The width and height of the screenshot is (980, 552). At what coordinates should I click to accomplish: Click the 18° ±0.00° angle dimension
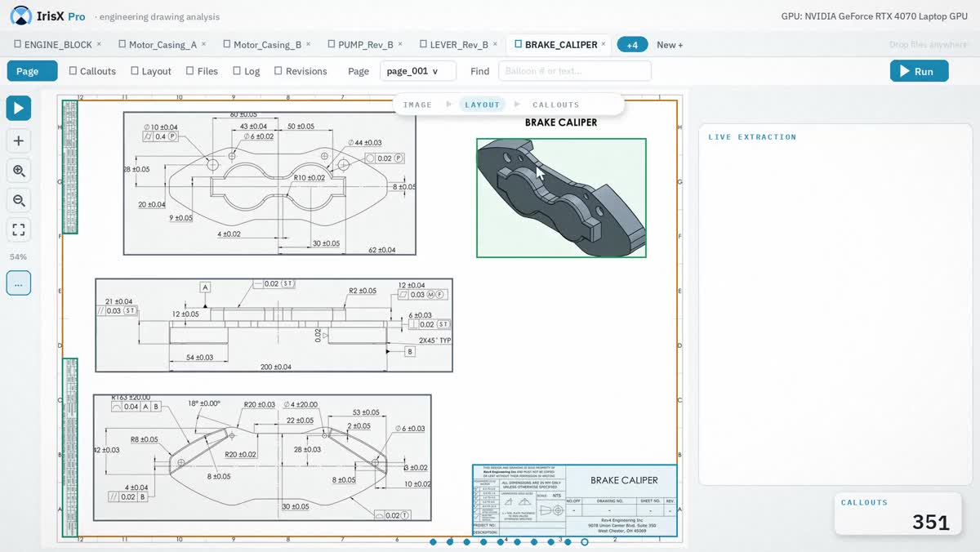204,403
